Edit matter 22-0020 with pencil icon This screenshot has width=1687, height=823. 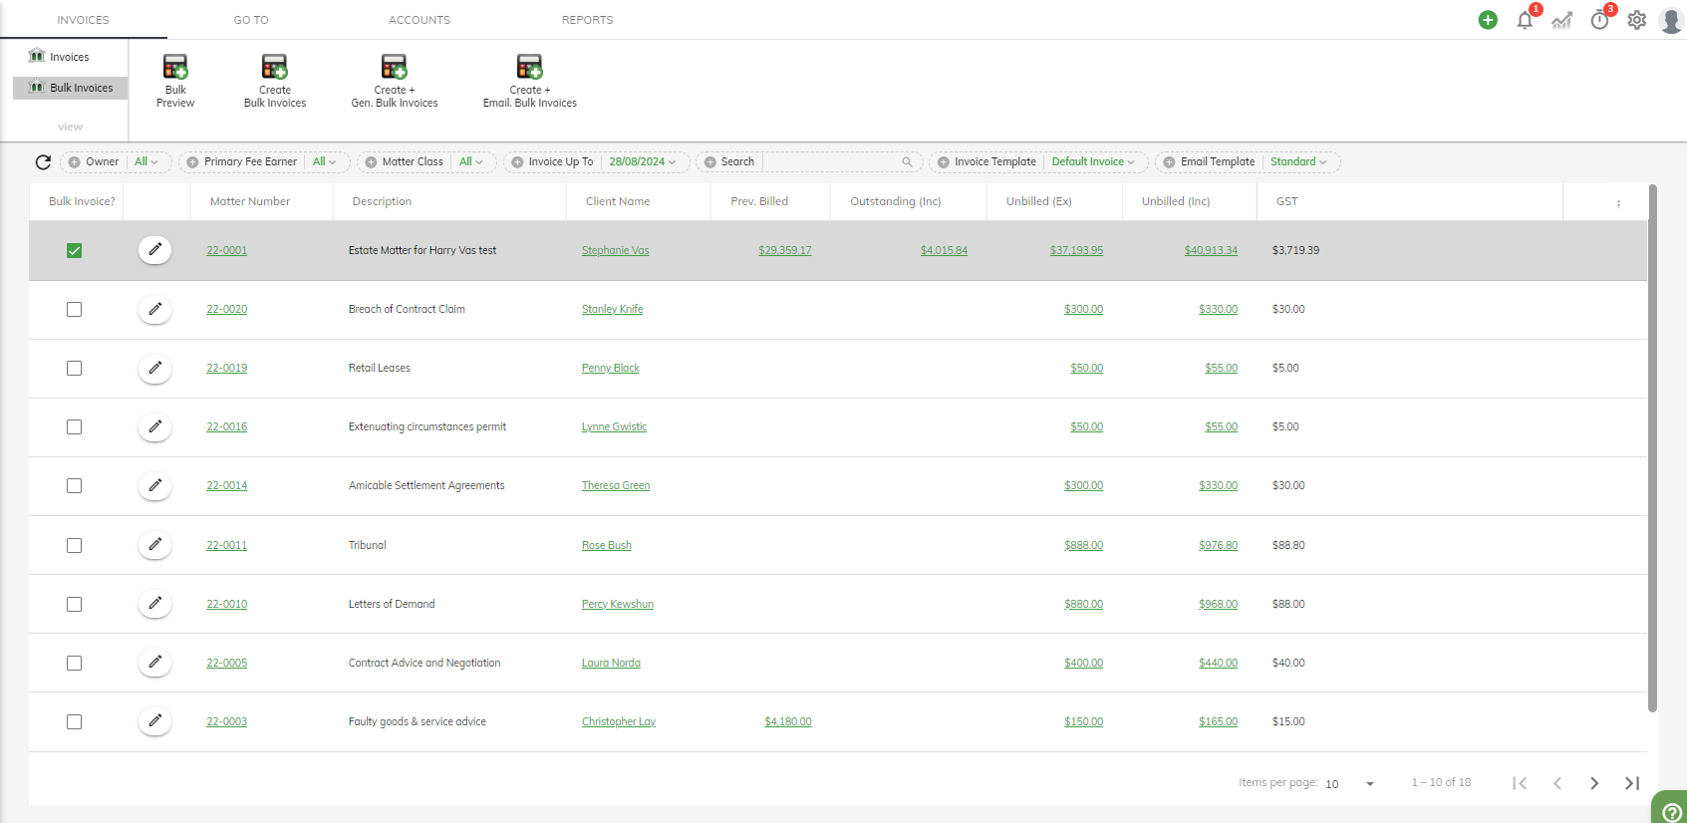[x=154, y=309]
